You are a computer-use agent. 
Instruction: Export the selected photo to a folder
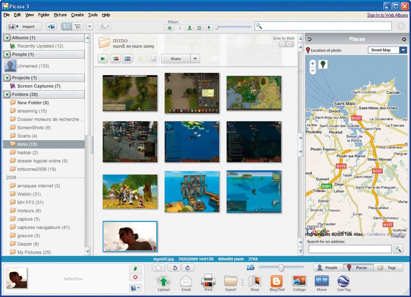pyautogui.click(x=230, y=283)
